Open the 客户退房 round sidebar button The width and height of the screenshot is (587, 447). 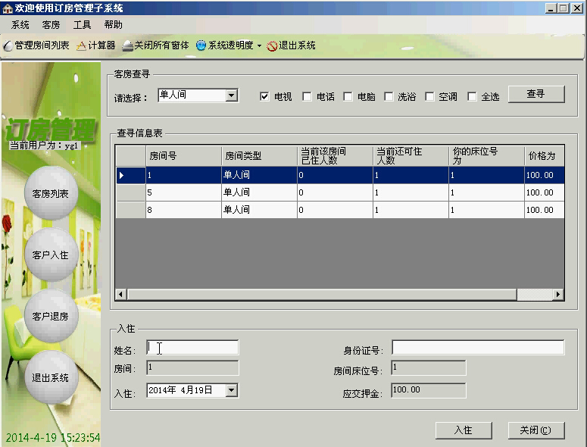51,316
